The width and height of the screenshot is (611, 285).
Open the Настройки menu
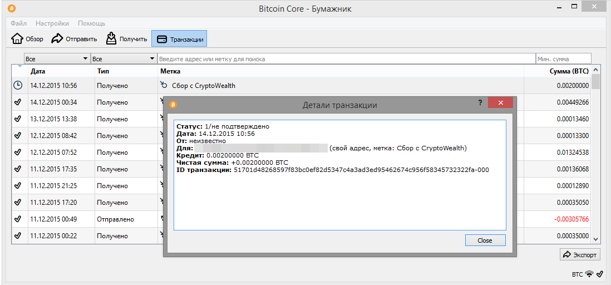[52, 23]
